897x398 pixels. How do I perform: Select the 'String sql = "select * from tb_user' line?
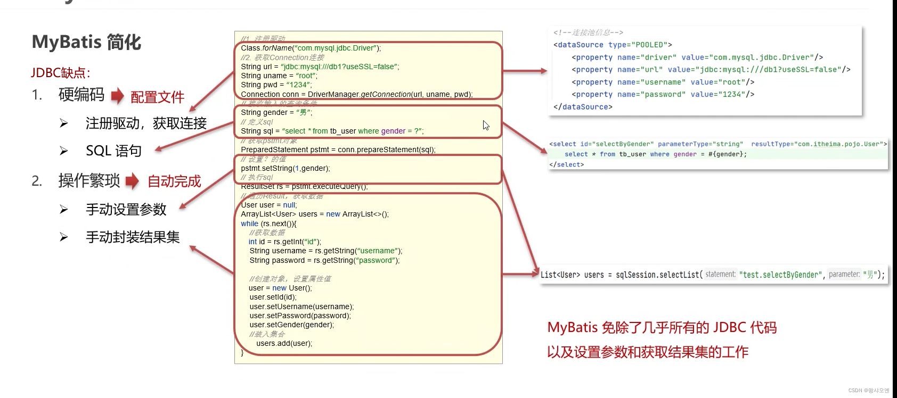tap(332, 131)
